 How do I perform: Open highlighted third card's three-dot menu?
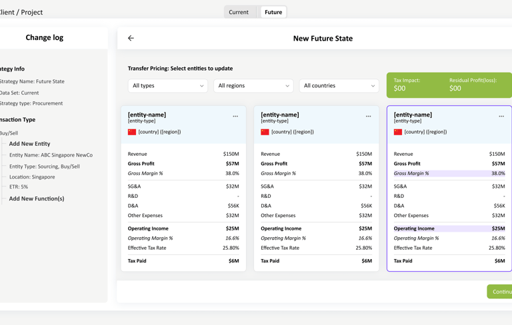click(501, 117)
